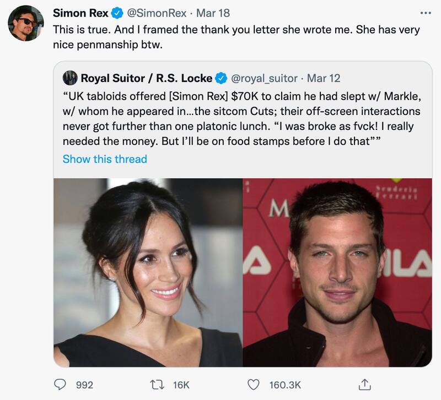
Task: Open the Show this thread link
Action: tap(105, 159)
